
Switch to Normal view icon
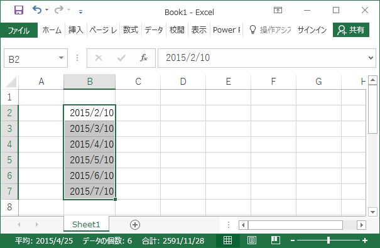(227, 240)
